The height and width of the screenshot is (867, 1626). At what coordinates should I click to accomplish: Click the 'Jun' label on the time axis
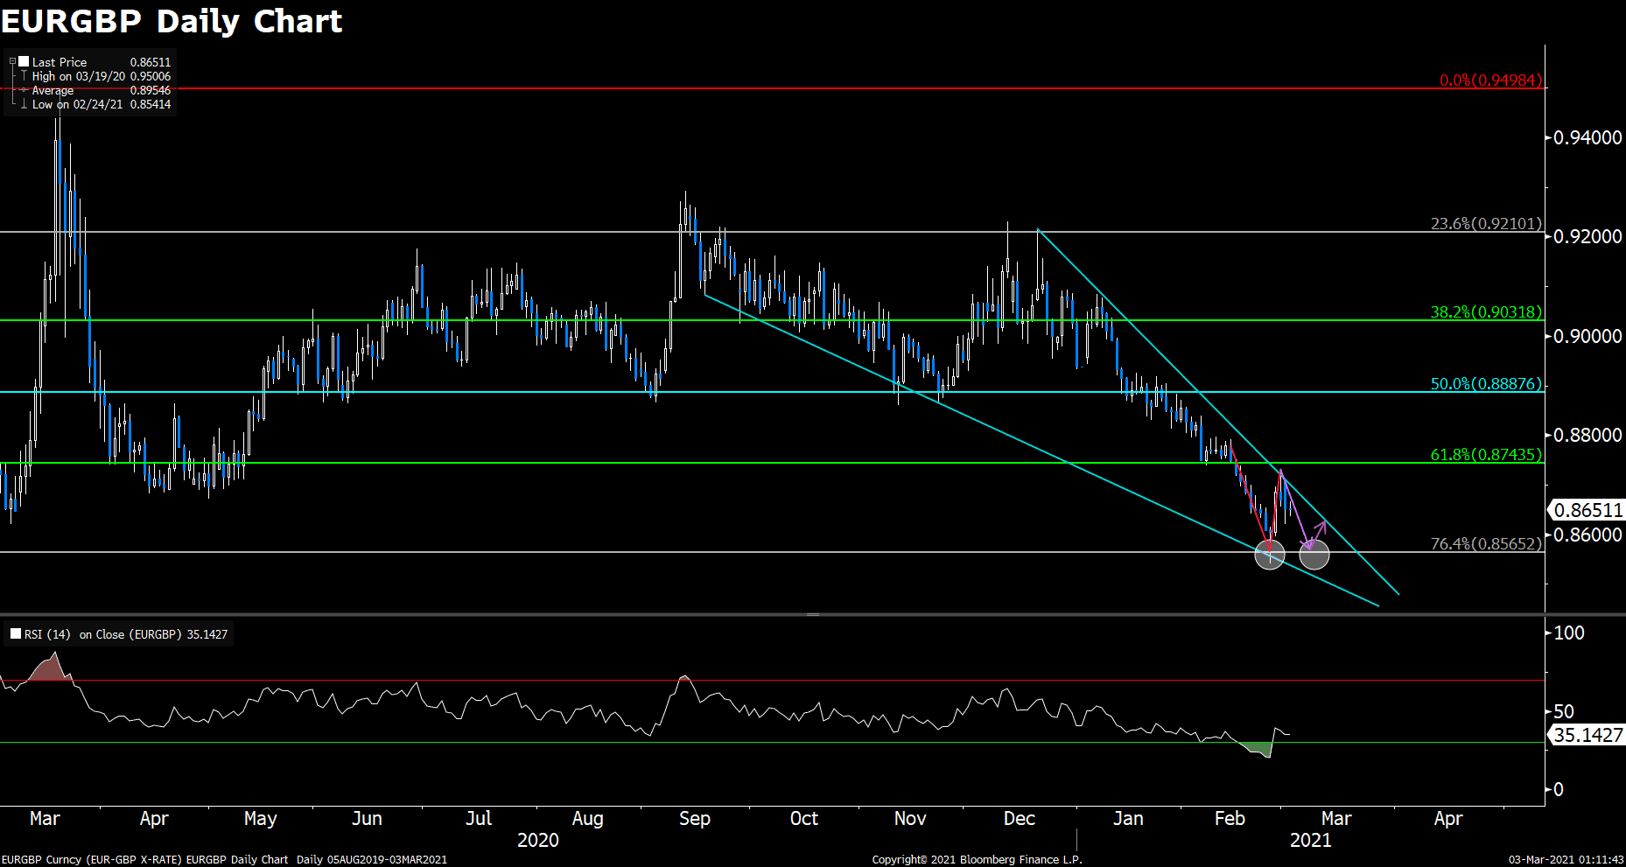367,819
